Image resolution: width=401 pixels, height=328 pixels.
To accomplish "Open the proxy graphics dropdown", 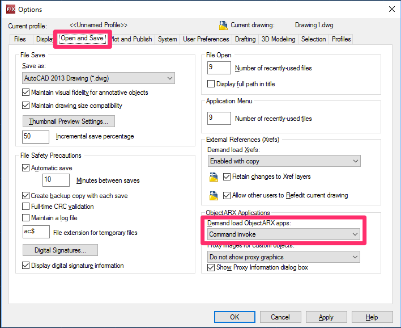I will 283,256.
